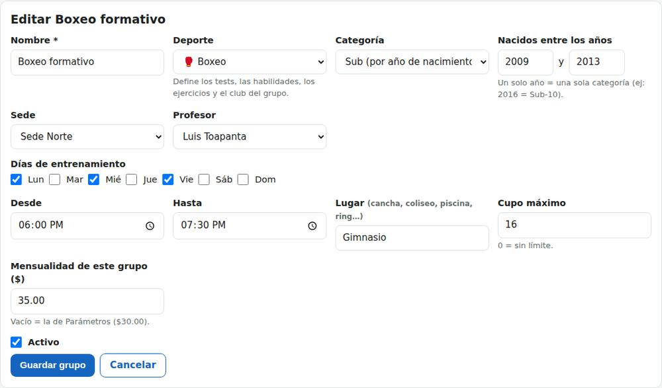Open the clock picker in Desde field
Viewport: 662px width, 388px height.
pos(150,225)
